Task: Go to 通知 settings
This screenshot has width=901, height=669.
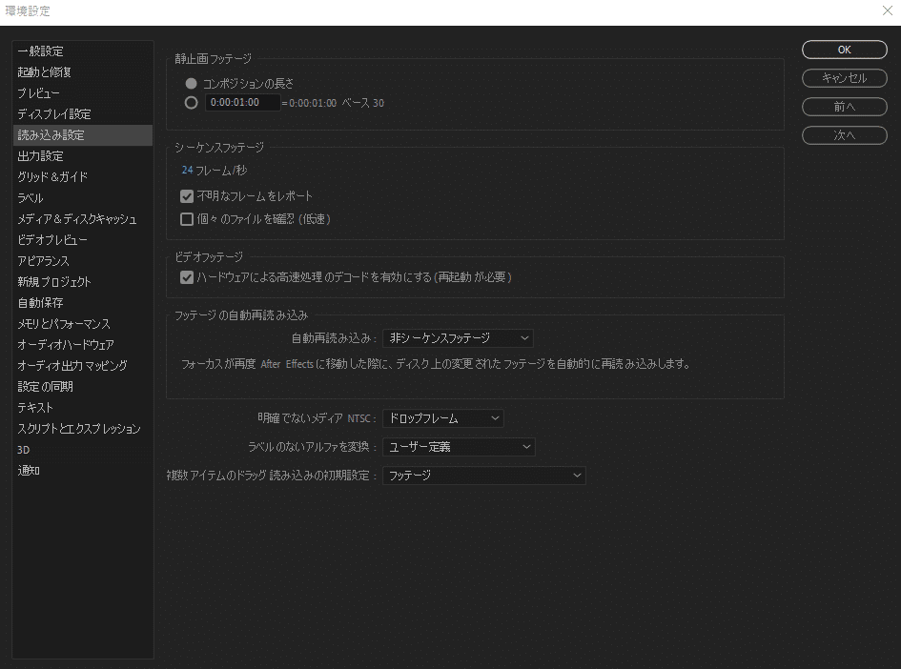Action: (83, 471)
